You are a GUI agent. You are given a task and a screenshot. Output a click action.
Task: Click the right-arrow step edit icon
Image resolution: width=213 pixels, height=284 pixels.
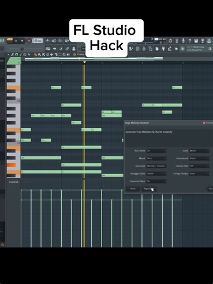click(x=55, y=49)
